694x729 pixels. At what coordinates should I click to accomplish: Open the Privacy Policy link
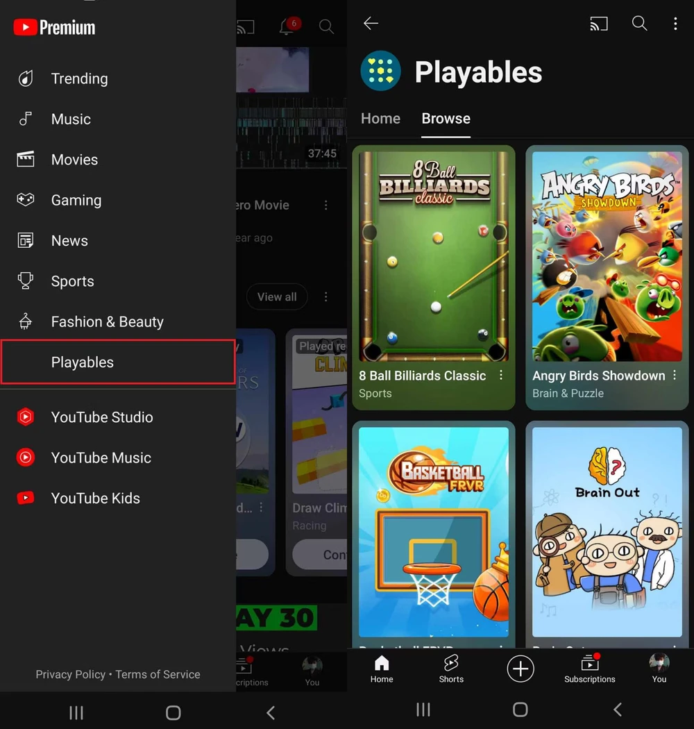pos(70,674)
